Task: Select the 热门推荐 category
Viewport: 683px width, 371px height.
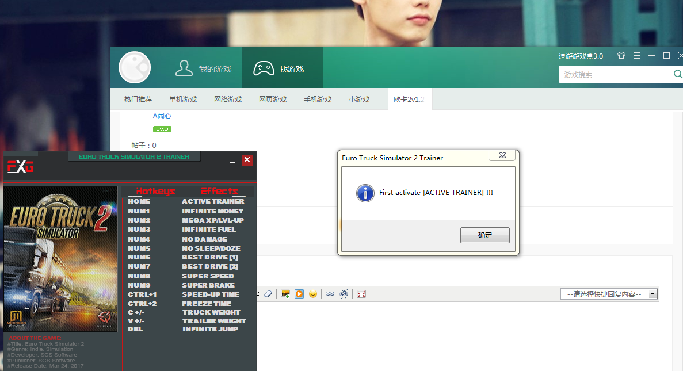Action: click(138, 100)
